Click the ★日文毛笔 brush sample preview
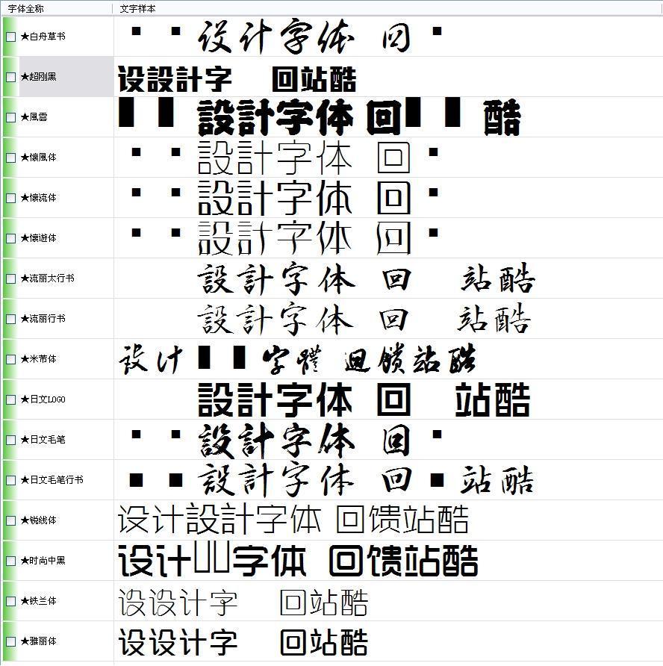The height and width of the screenshot is (666, 663). click(305, 440)
